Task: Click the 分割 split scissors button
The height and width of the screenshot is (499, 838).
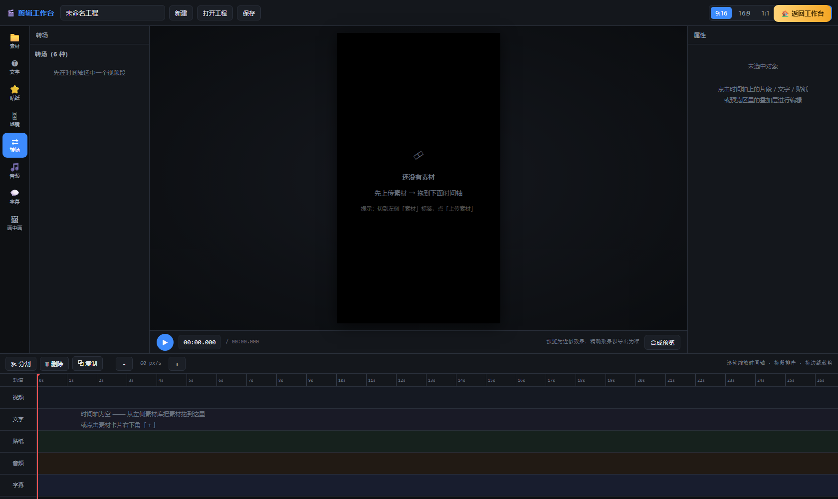Action: [x=21, y=364]
